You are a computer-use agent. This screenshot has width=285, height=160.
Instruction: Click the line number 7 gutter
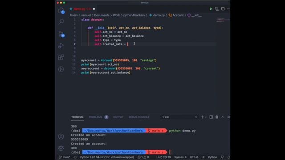74,44
